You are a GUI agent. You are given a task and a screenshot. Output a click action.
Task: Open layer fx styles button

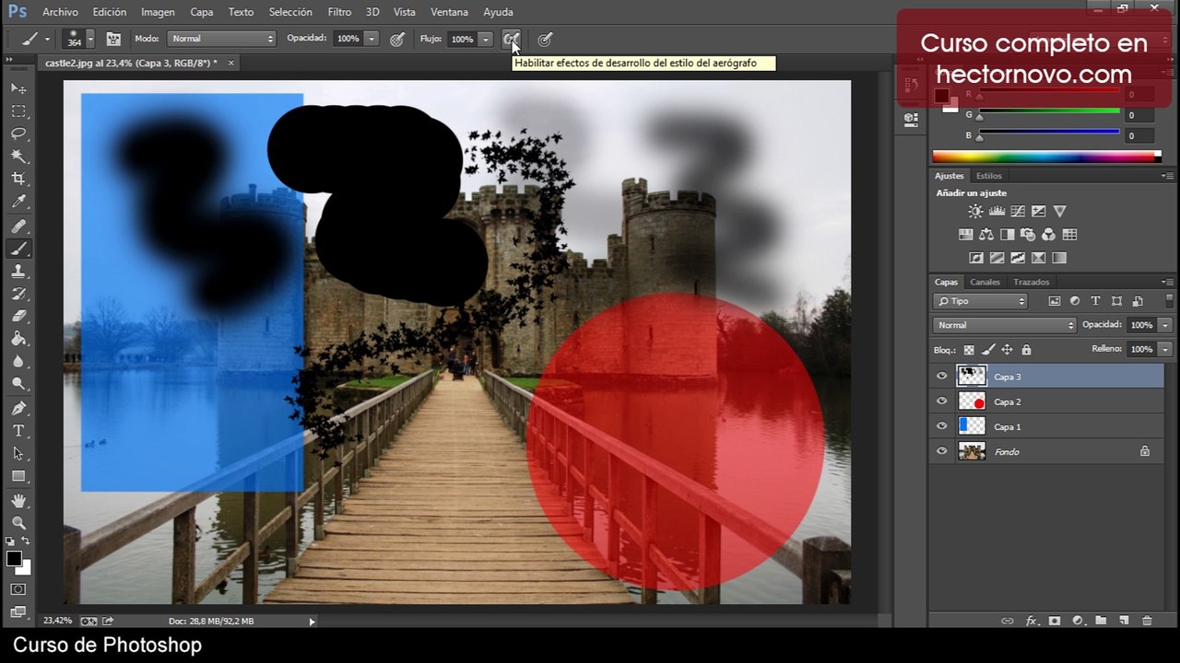1032,621
